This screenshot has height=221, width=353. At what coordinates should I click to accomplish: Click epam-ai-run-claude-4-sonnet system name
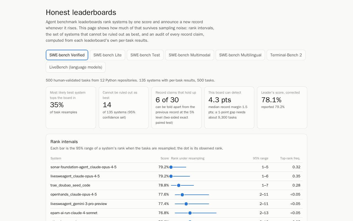tap(74, 213)
